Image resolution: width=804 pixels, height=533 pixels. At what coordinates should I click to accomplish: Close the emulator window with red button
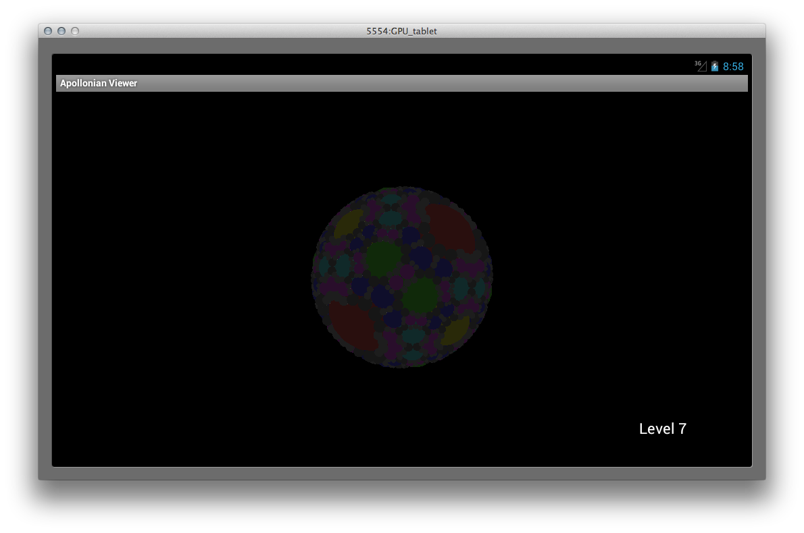[x=48, y=31]
